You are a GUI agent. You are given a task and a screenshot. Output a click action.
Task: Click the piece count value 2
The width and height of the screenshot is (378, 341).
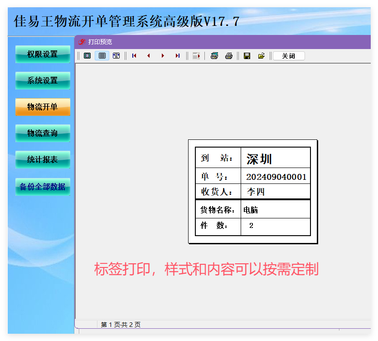point(251,226)
